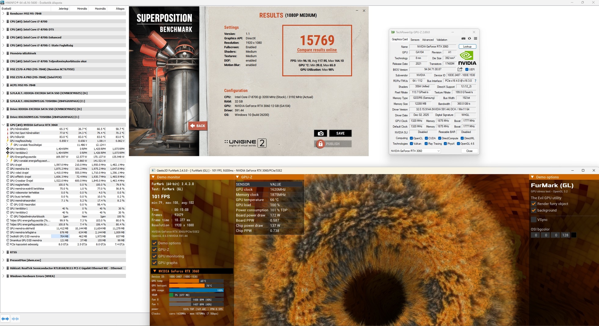The height and width of the screenshot is (326, 599).
Task: Click the GPU-Z app icon in title bar
Action: pyautogui.click(x=393, y=32)
